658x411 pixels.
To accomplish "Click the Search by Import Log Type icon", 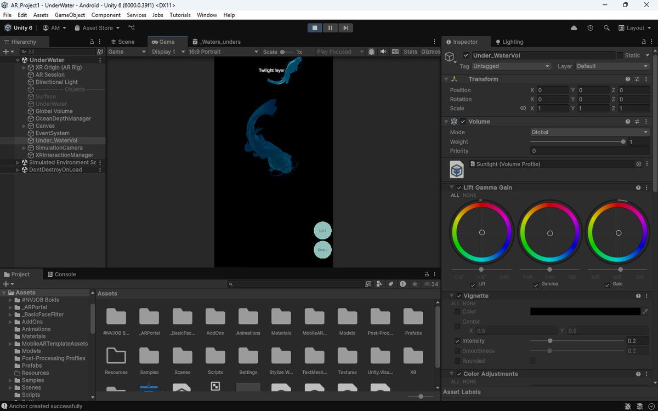I will [x=403, y=284].
